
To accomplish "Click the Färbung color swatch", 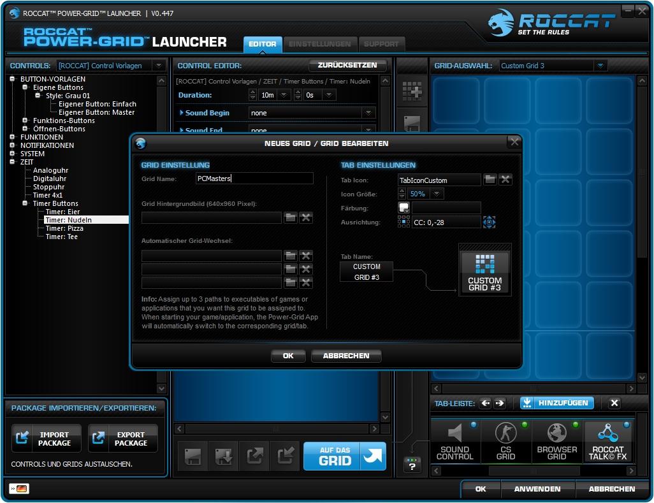I will click(403, 208).
